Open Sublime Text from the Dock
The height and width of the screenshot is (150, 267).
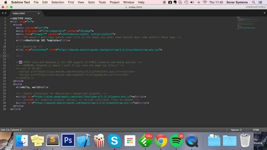click(53, 140)
